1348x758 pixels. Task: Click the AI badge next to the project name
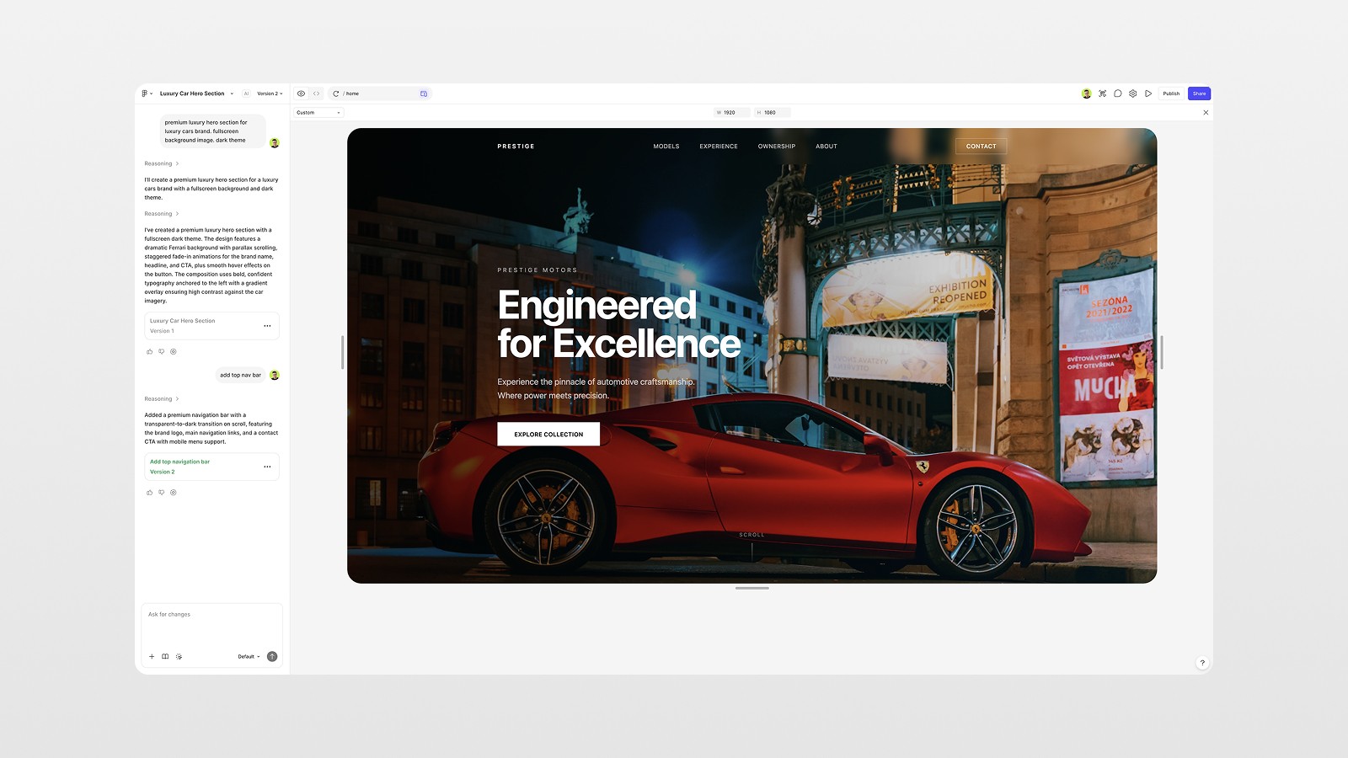(246, 93)
